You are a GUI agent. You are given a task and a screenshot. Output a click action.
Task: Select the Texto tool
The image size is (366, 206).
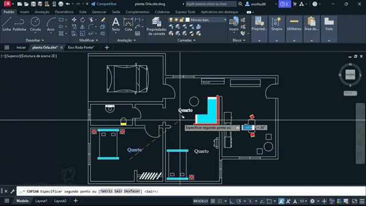[116, 25]
